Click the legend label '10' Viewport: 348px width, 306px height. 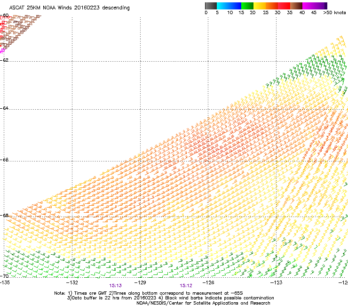230,13
